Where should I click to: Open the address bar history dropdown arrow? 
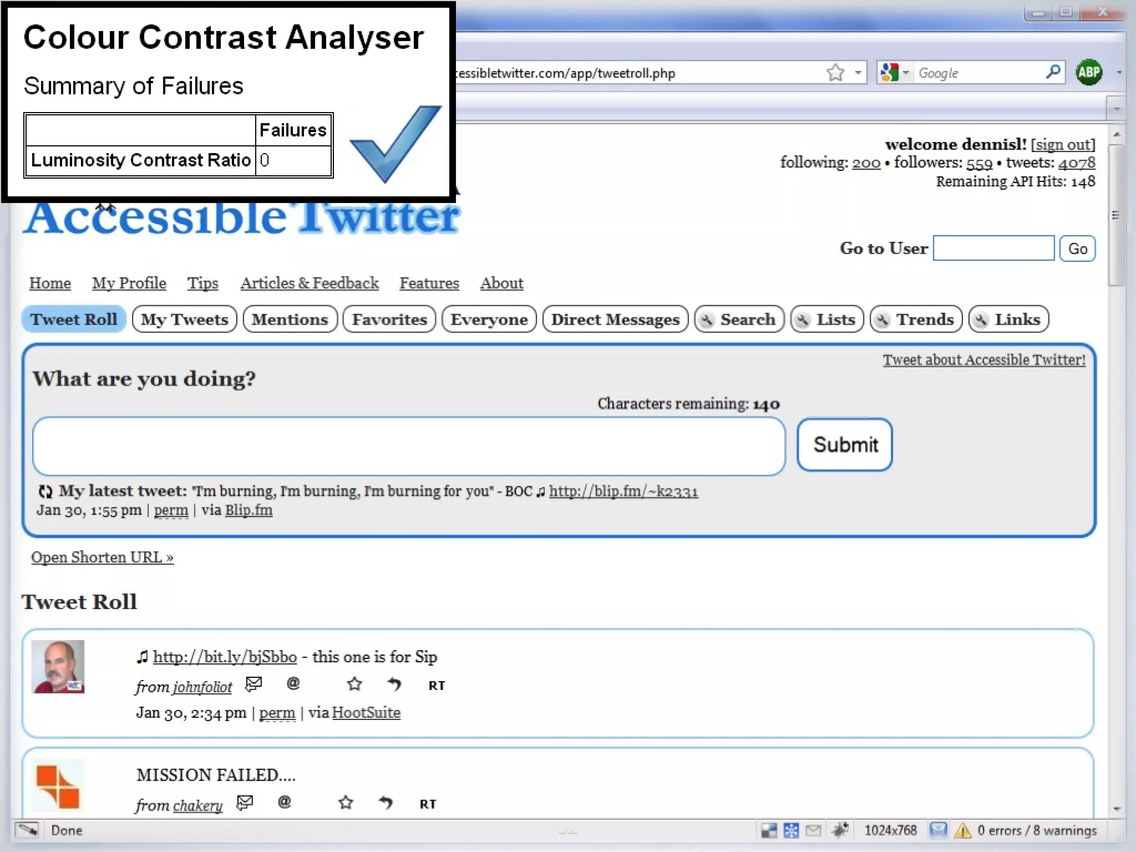(858, 73)
